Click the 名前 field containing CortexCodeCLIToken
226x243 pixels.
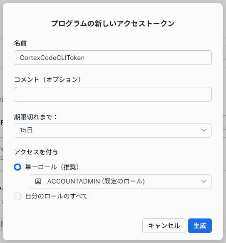pyautogui.click(x=113, y=58)
